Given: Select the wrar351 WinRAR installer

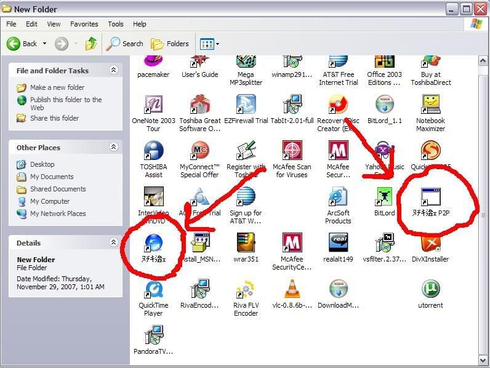Looking at the screenshot, I should 246,242.
